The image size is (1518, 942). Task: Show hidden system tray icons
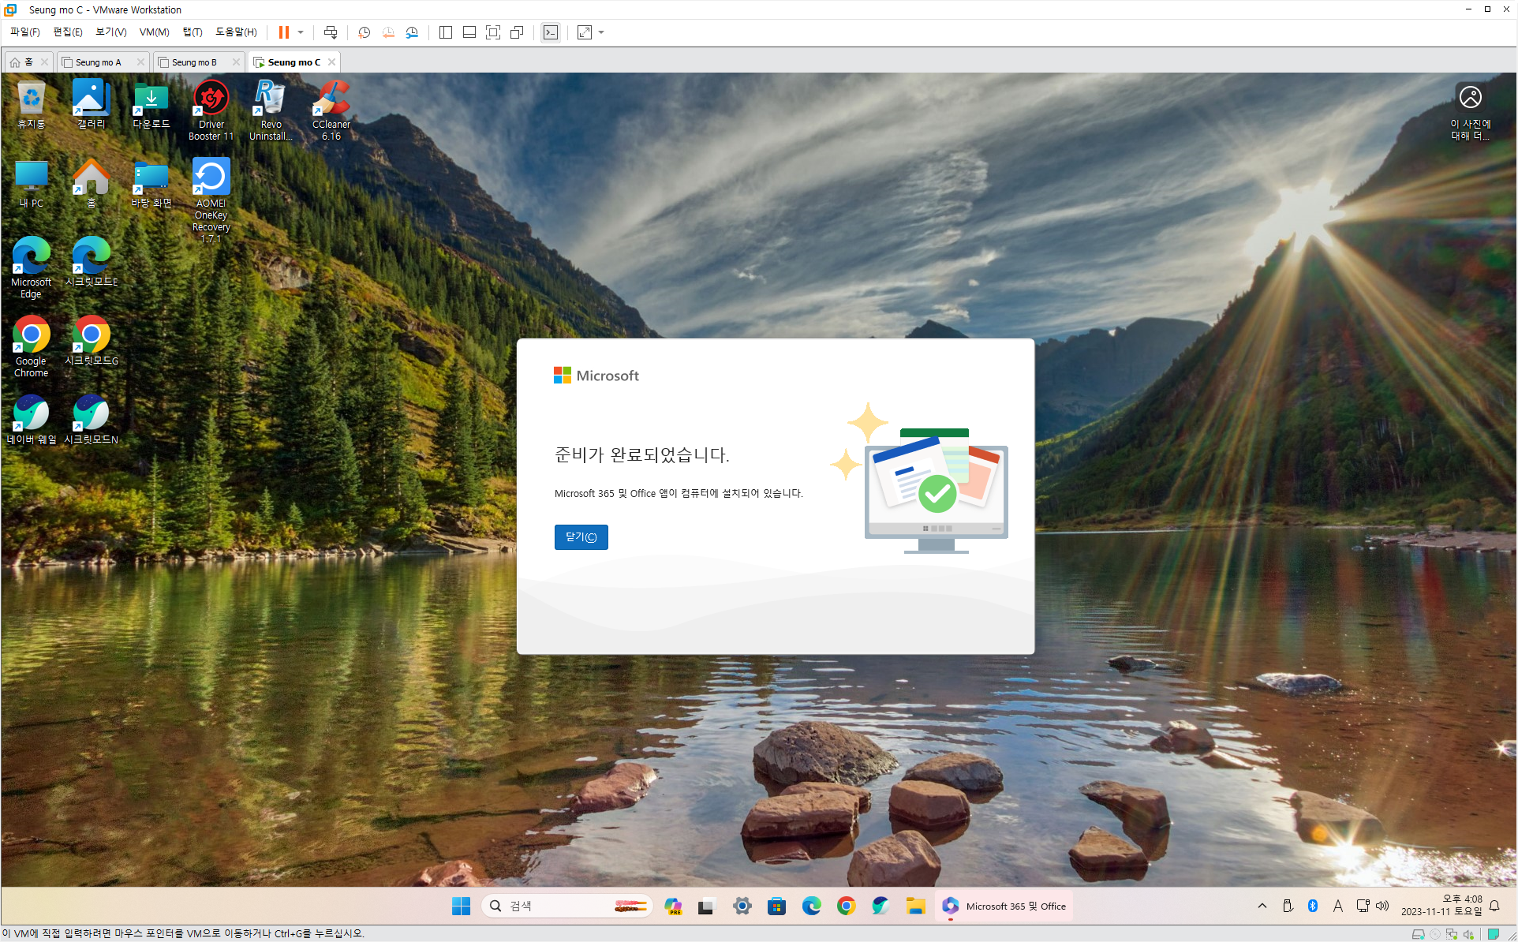(x=1262, y=906)
